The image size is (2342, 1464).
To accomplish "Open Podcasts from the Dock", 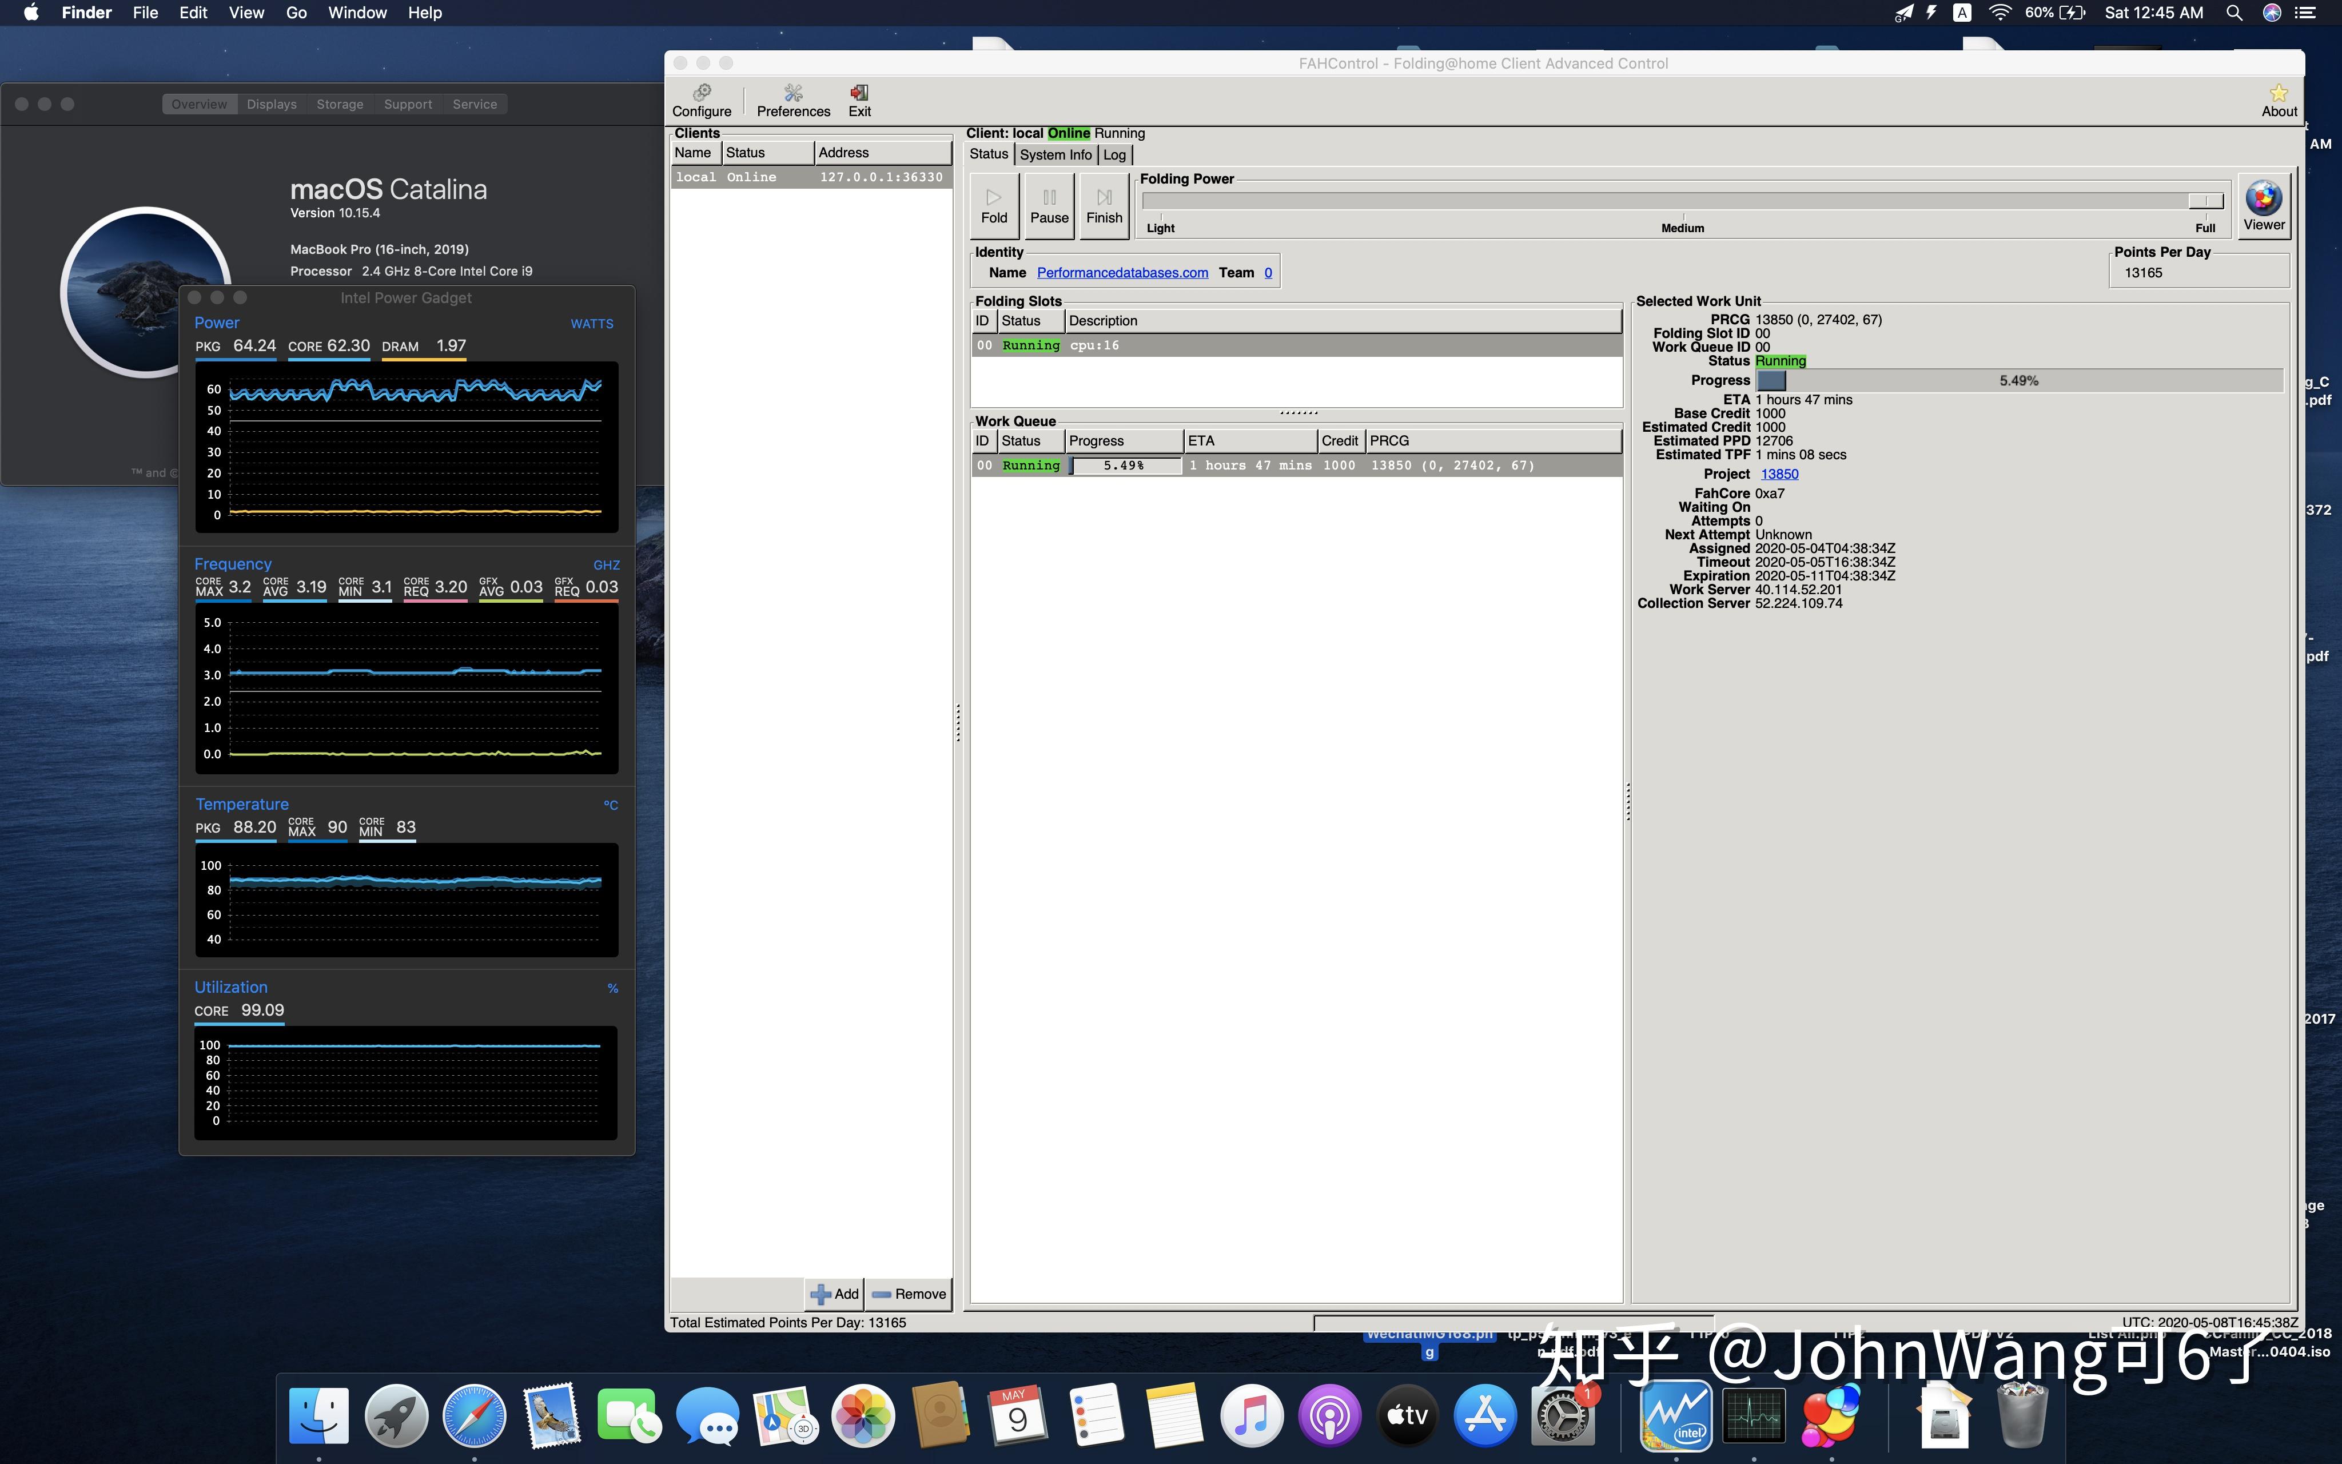I will (x=1330, y=1415).
